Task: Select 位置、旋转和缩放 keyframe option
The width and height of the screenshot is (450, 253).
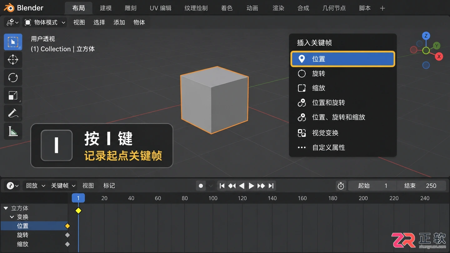Action: pos(343,117)
